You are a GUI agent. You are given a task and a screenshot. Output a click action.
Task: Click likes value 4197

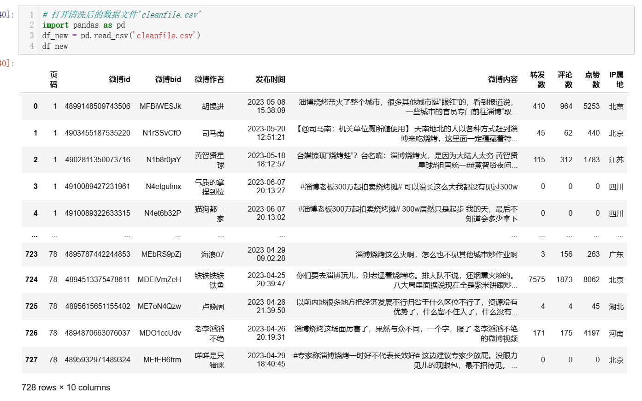pyautogui.click(x=591, y=333)
